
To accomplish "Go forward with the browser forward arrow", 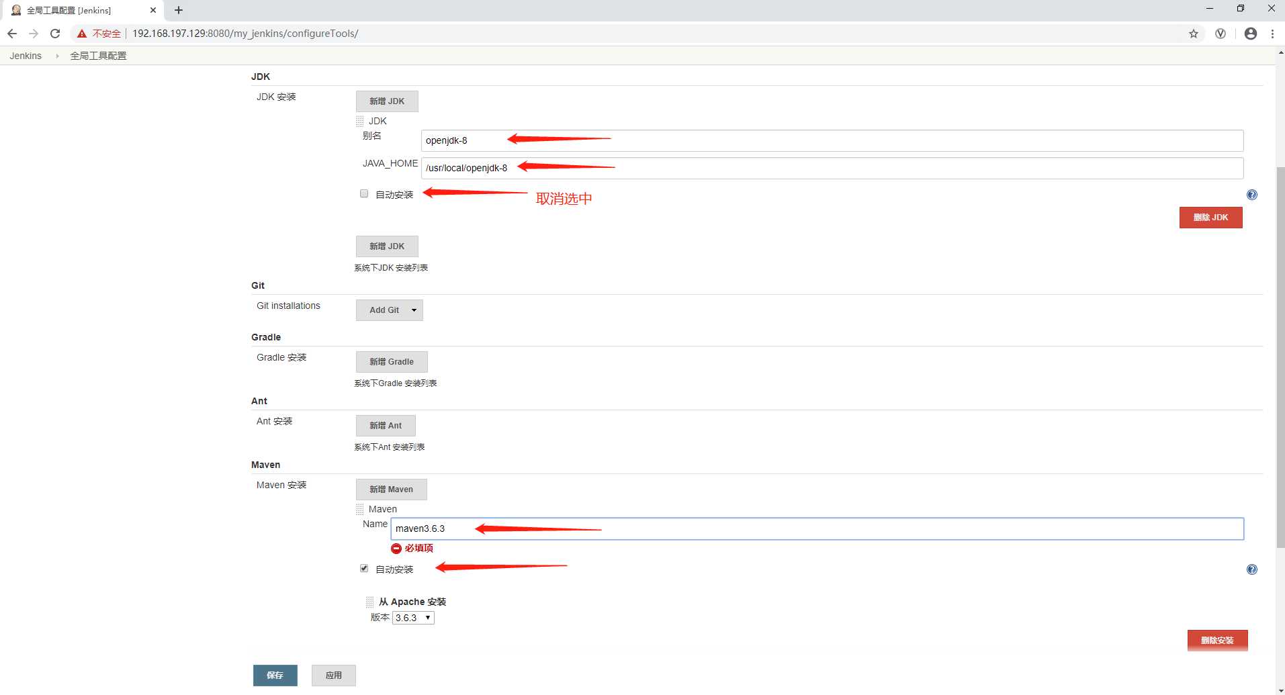I will point(34,34).
